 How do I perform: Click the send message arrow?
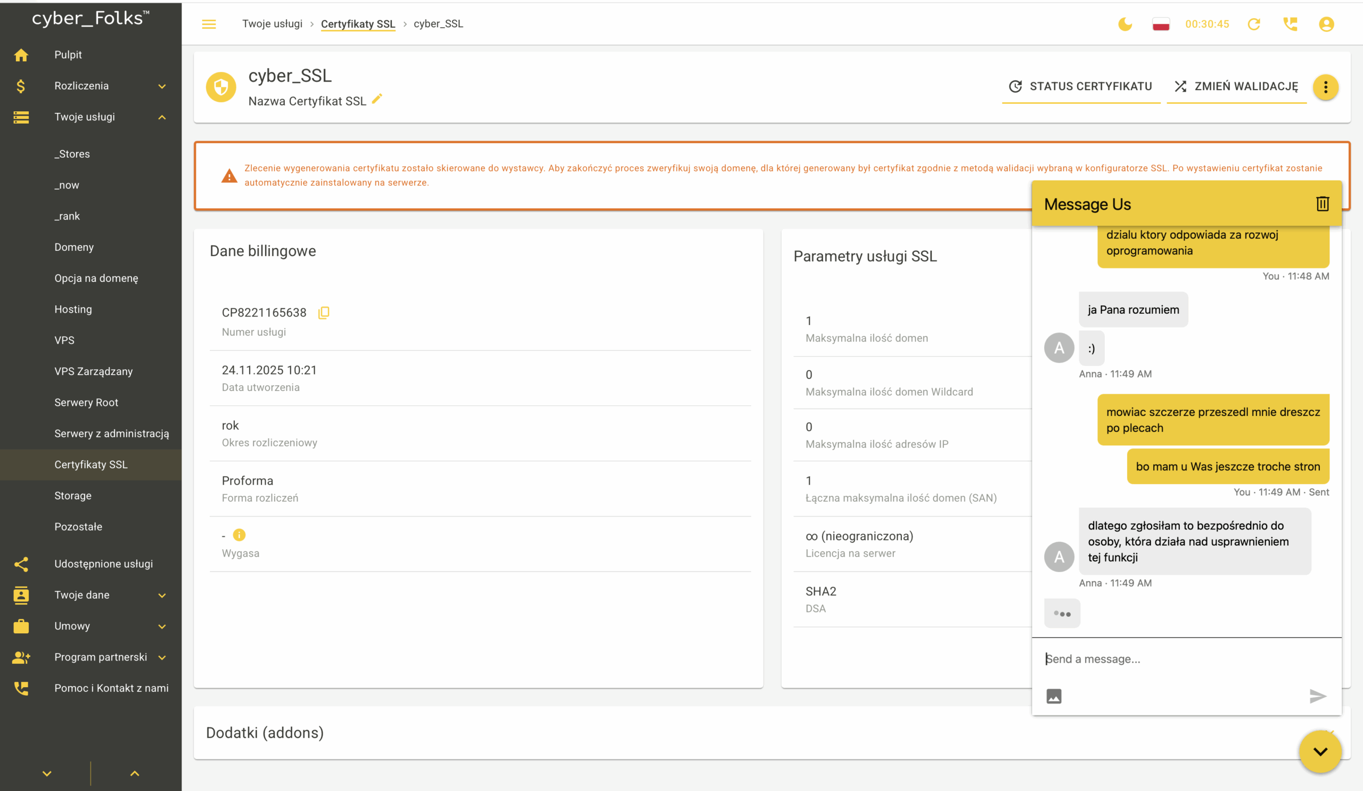(1318, 696)
